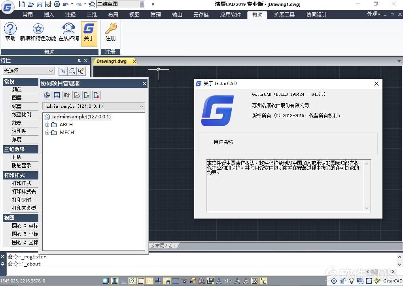Switch to the 常用 ribbon tab
Viewport: 403px width, 286px height.
tap(28, 15)
